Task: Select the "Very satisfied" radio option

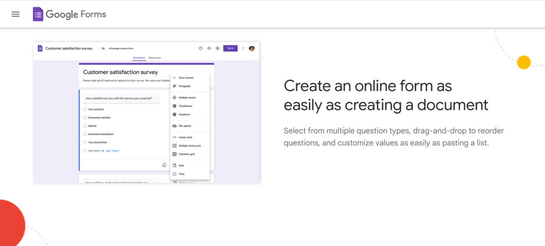Action: pyautogui.click(x=85, y=109)
